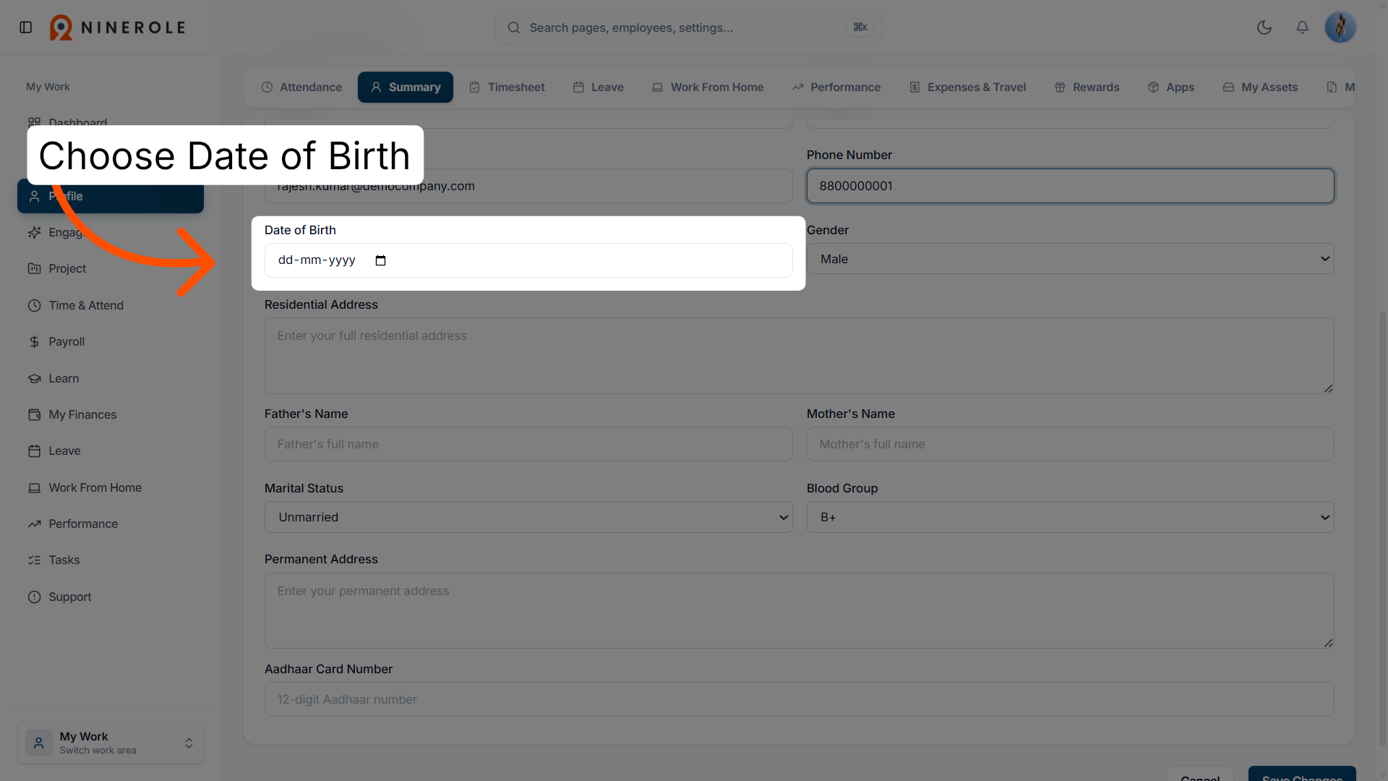Select the Apps tab

coord(1171,88)
